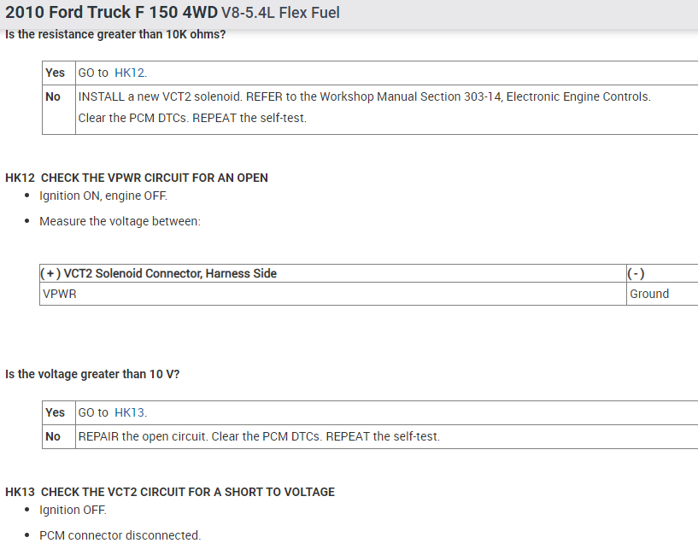This screenshot has width=698, height=549.
Task: Click the HK12 CHECK THE VPWR CIRCUIT heading
Action: 137,178
